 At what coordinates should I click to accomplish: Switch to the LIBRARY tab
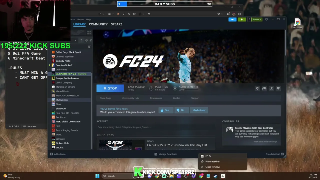pos(79,24)
